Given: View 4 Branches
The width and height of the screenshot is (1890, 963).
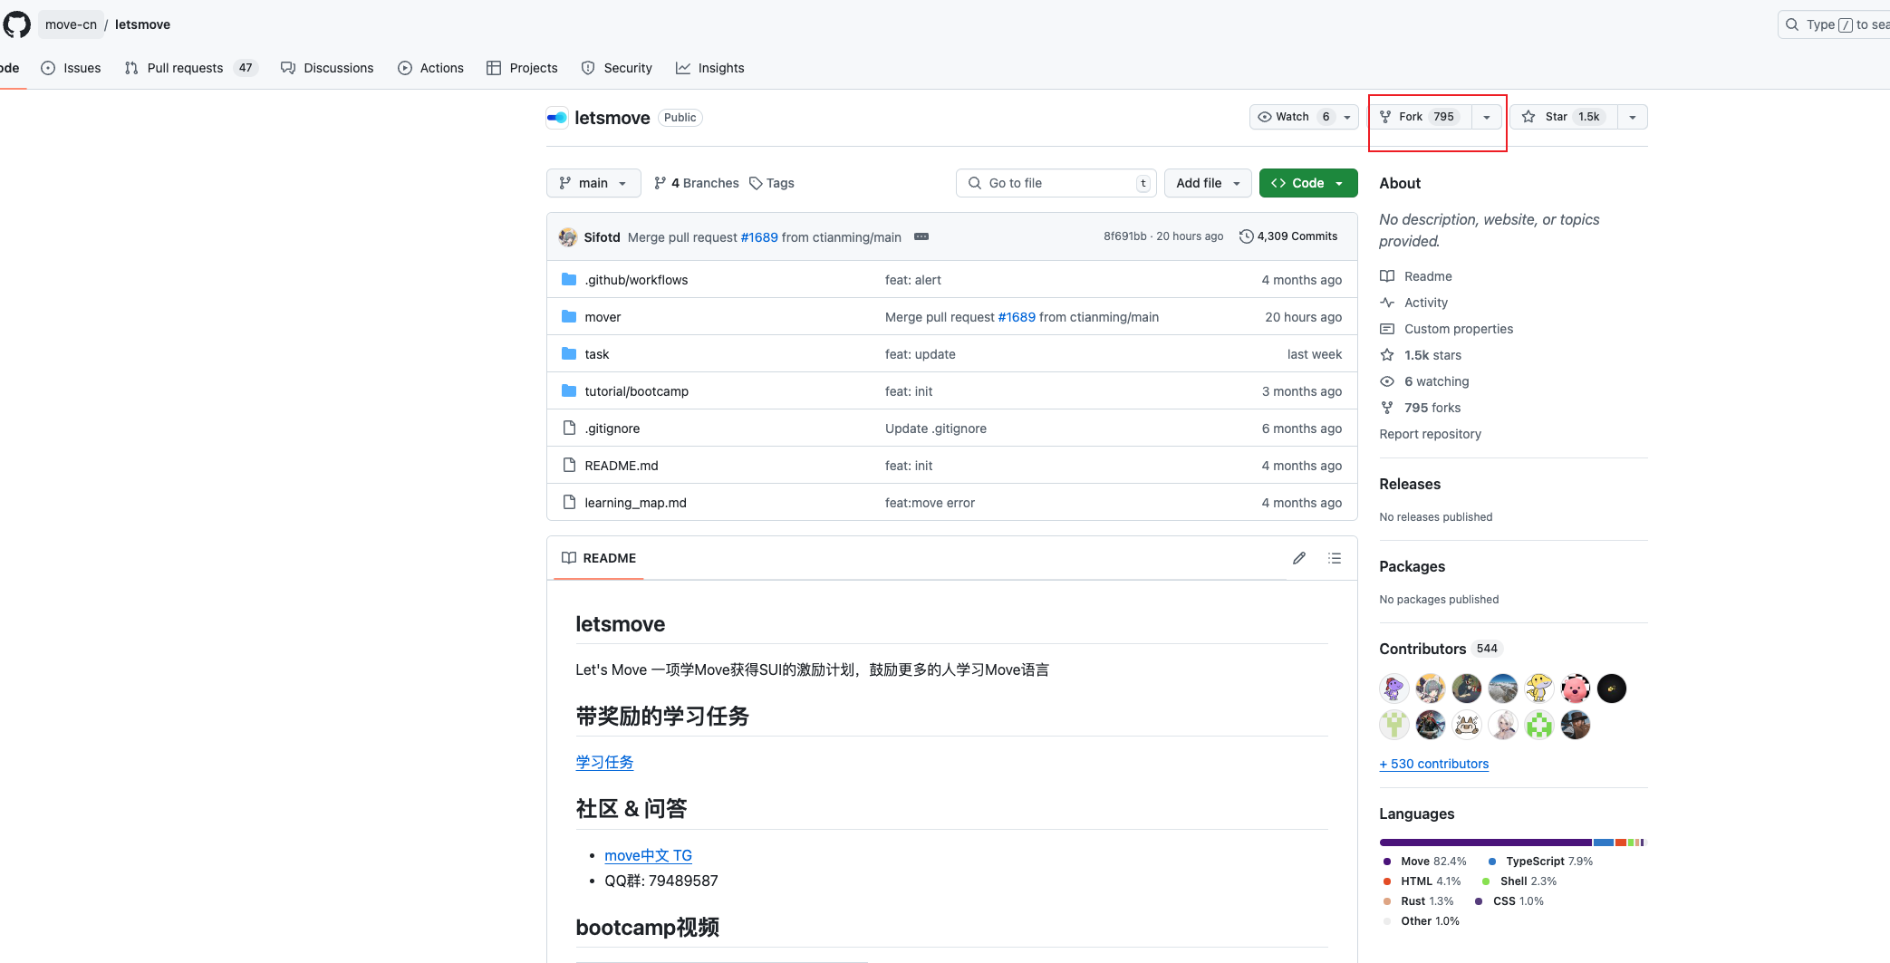Looking at the screenshot, I should pos(696,183).
